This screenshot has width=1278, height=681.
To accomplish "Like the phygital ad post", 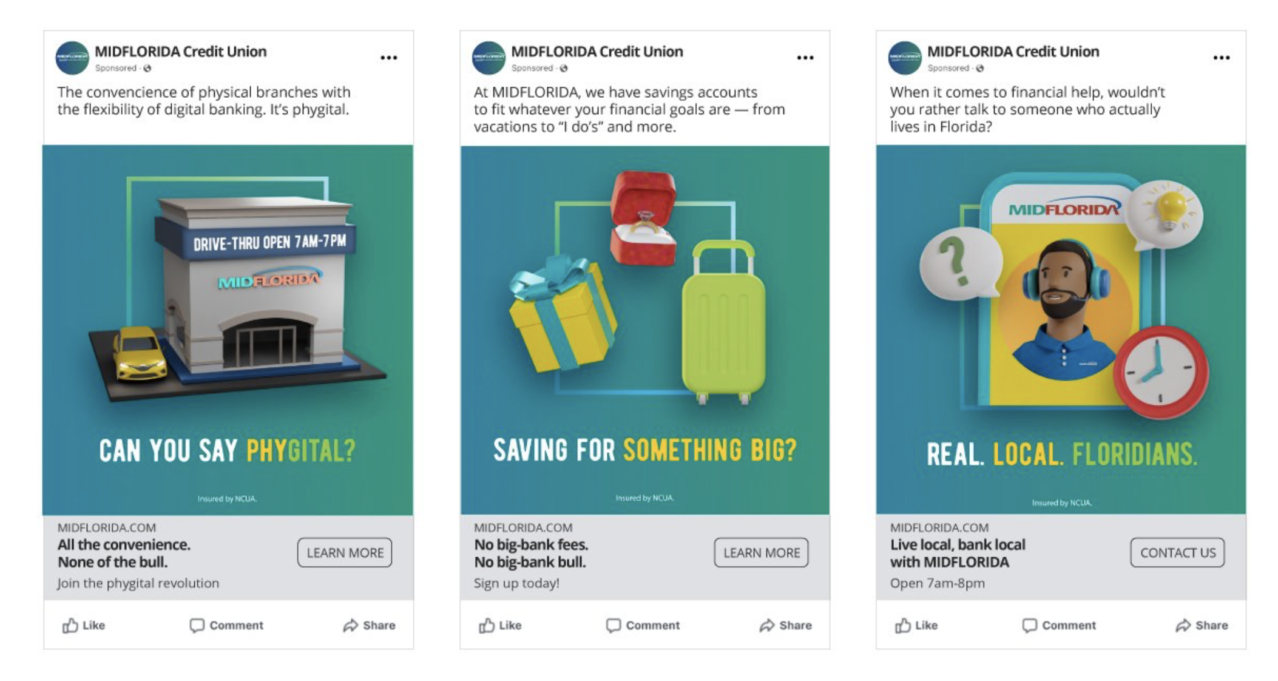I will pos(84,625).
